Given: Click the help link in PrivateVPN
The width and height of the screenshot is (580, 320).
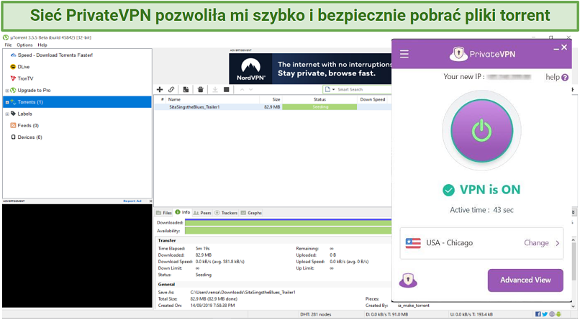Looking at the screenshot, I should [553, 77].
